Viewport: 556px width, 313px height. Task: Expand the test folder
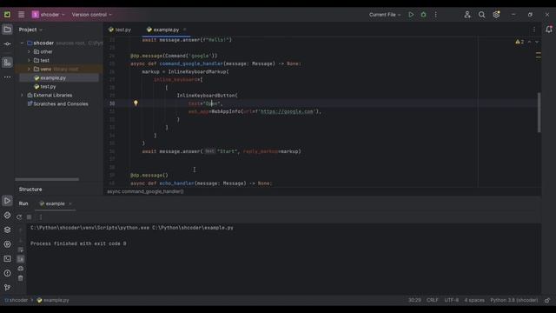tap(29, 60)
